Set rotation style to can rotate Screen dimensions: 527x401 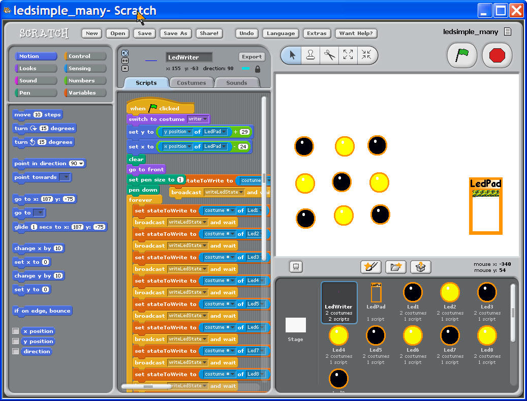125,53
